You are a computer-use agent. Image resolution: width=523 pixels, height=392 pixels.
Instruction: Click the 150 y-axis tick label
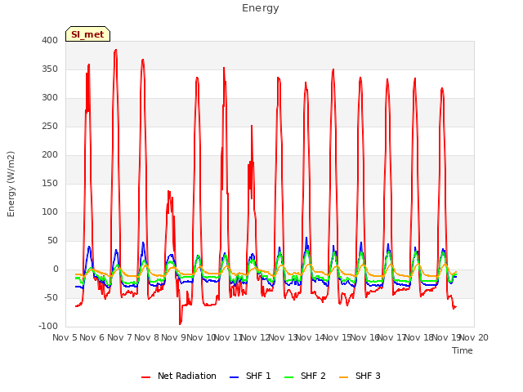[50, 183]
